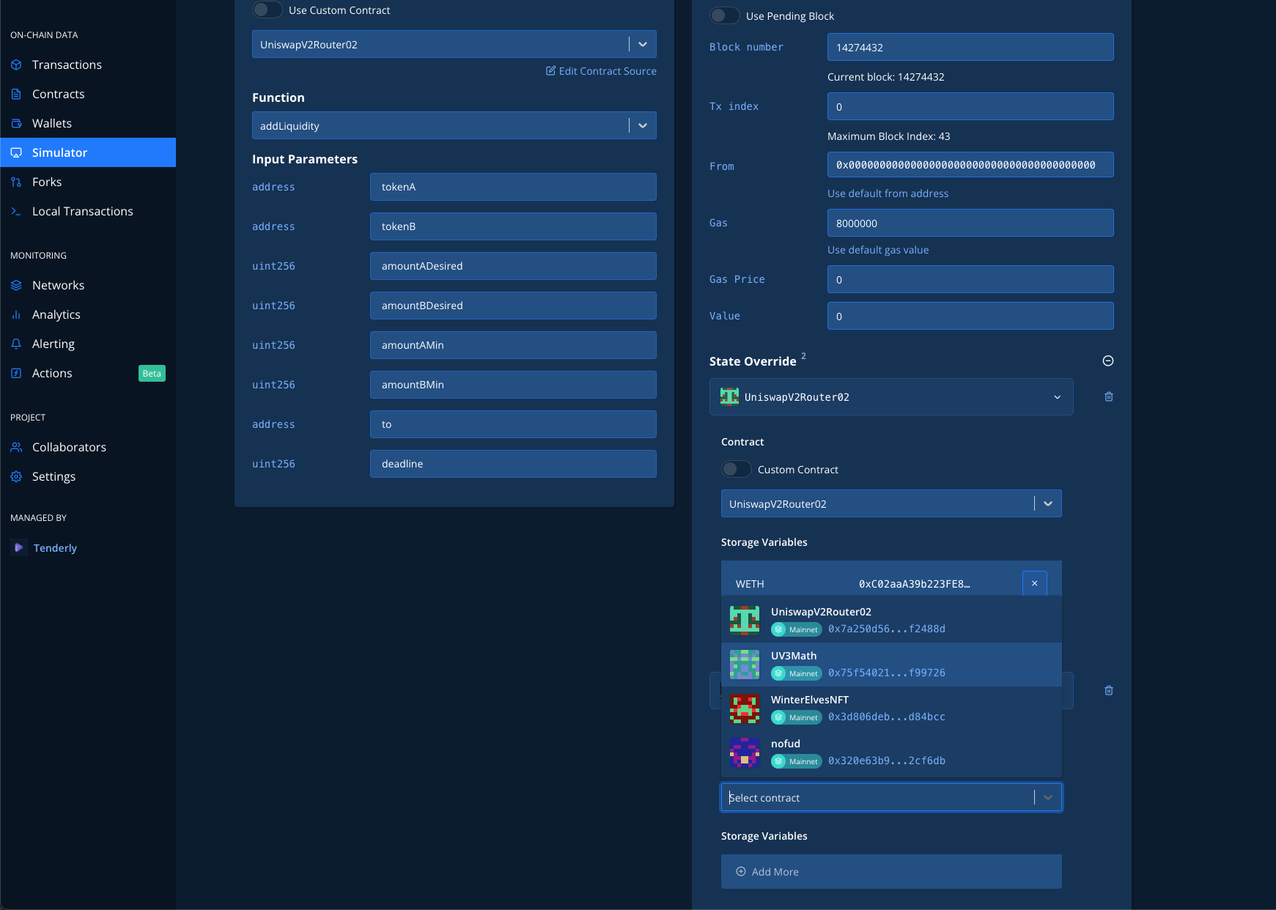
Task: Click the deadline input field
Action: click(513, 464)
